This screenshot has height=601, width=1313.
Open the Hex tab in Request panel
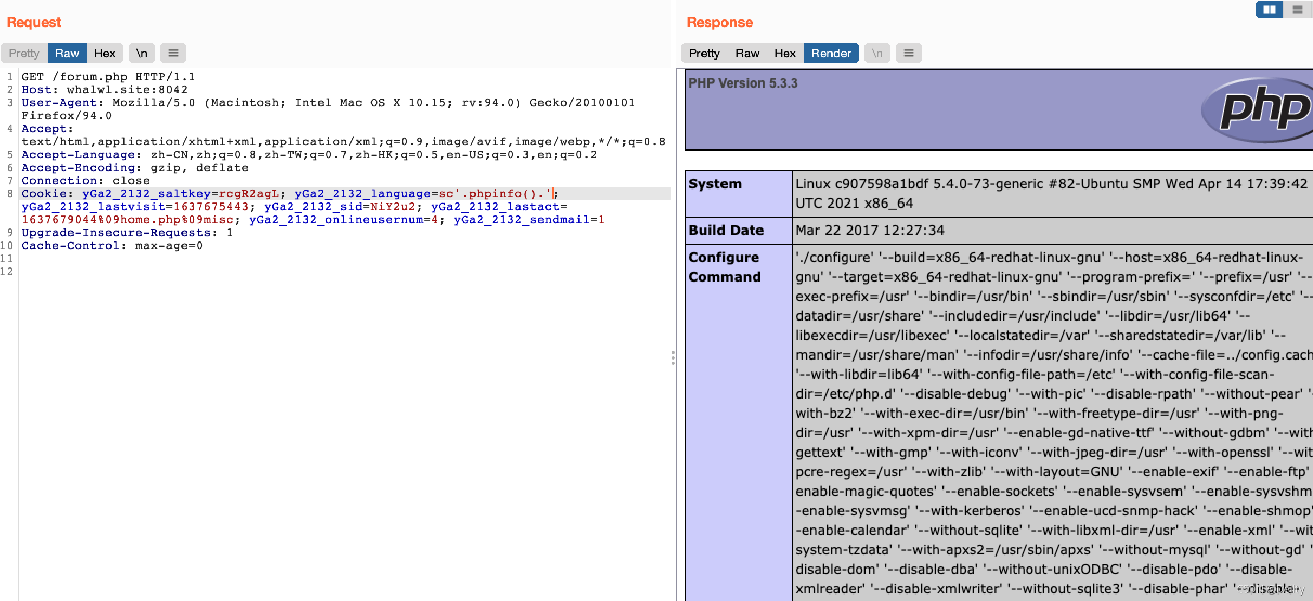coord(105,53)
